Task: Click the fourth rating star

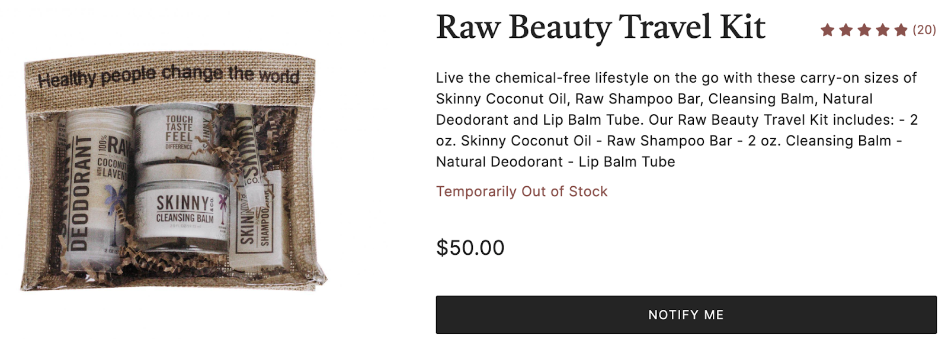Action: tap(883, 30)
